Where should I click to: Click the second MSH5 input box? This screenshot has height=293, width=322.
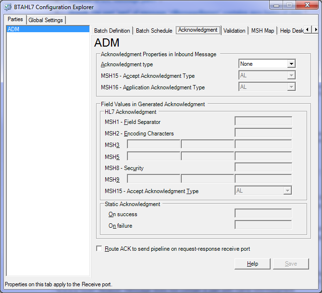[x=208, y=156]
